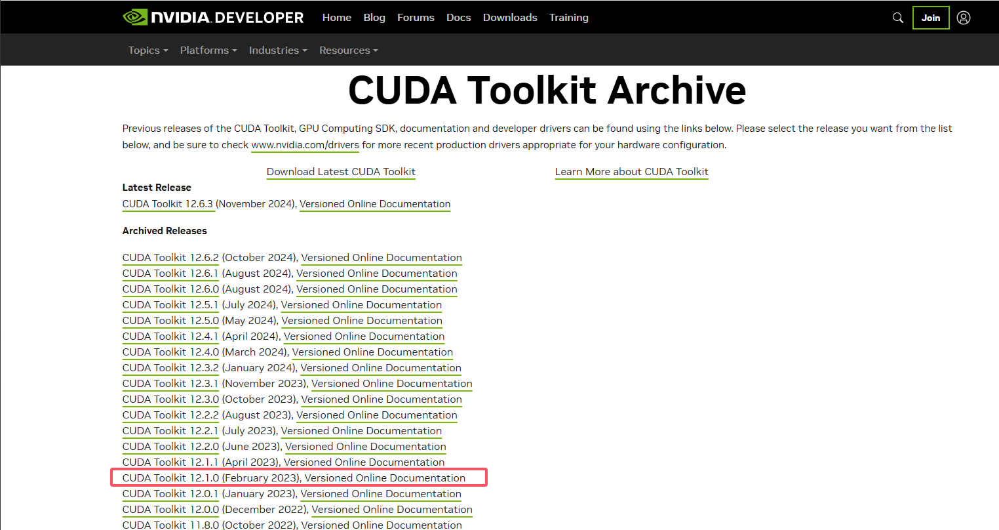Image resolution: width=999 pixels, height=530 pixels.
Task: Open the Blog nav item
Action: click(x=374, y=18)
